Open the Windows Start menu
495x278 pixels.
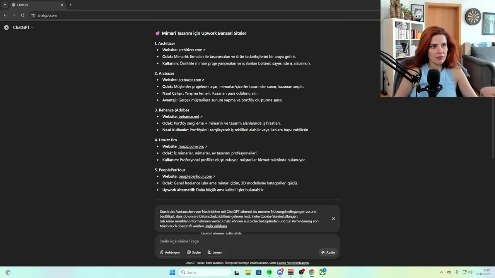tap(172, 272)
